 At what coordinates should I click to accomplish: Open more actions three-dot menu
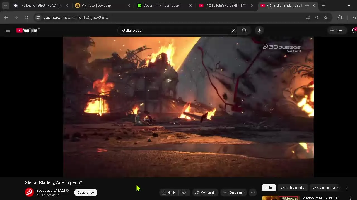253,192
